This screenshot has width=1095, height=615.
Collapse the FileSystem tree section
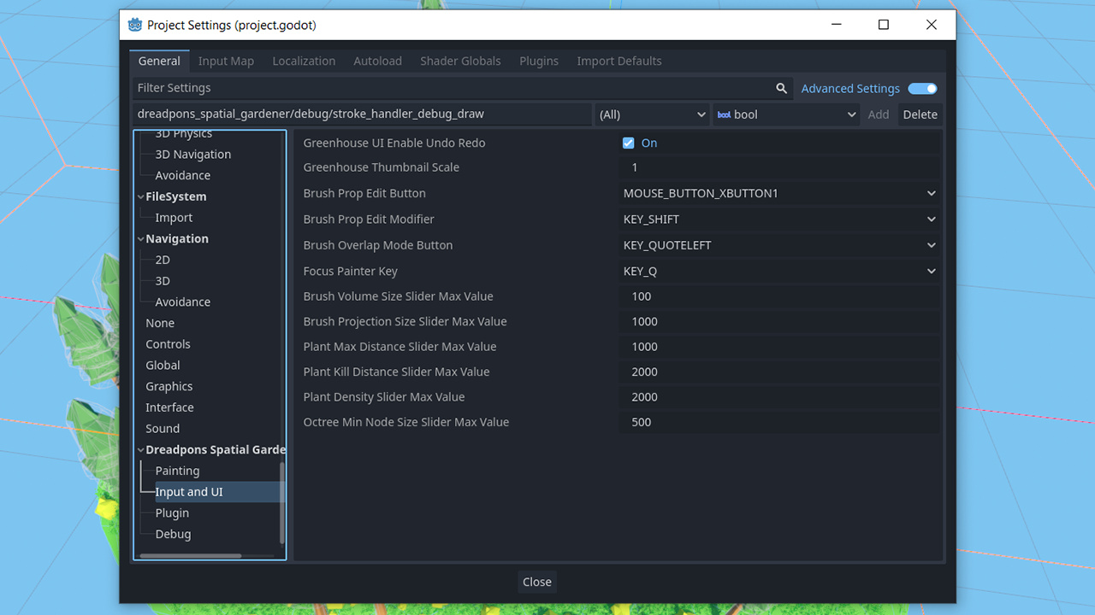coord(140,196)
